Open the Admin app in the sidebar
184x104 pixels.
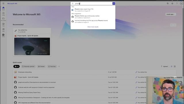pos(3,35)
